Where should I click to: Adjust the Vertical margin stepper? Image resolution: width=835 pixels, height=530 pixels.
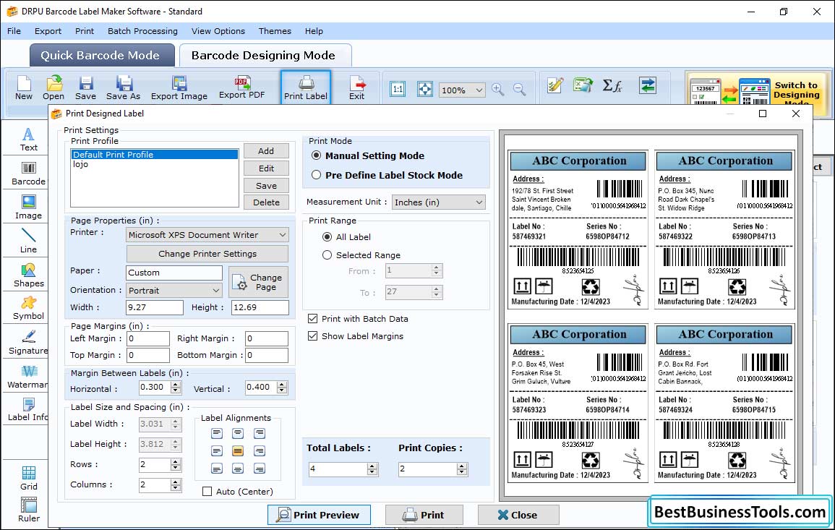[x=282, y=388]
